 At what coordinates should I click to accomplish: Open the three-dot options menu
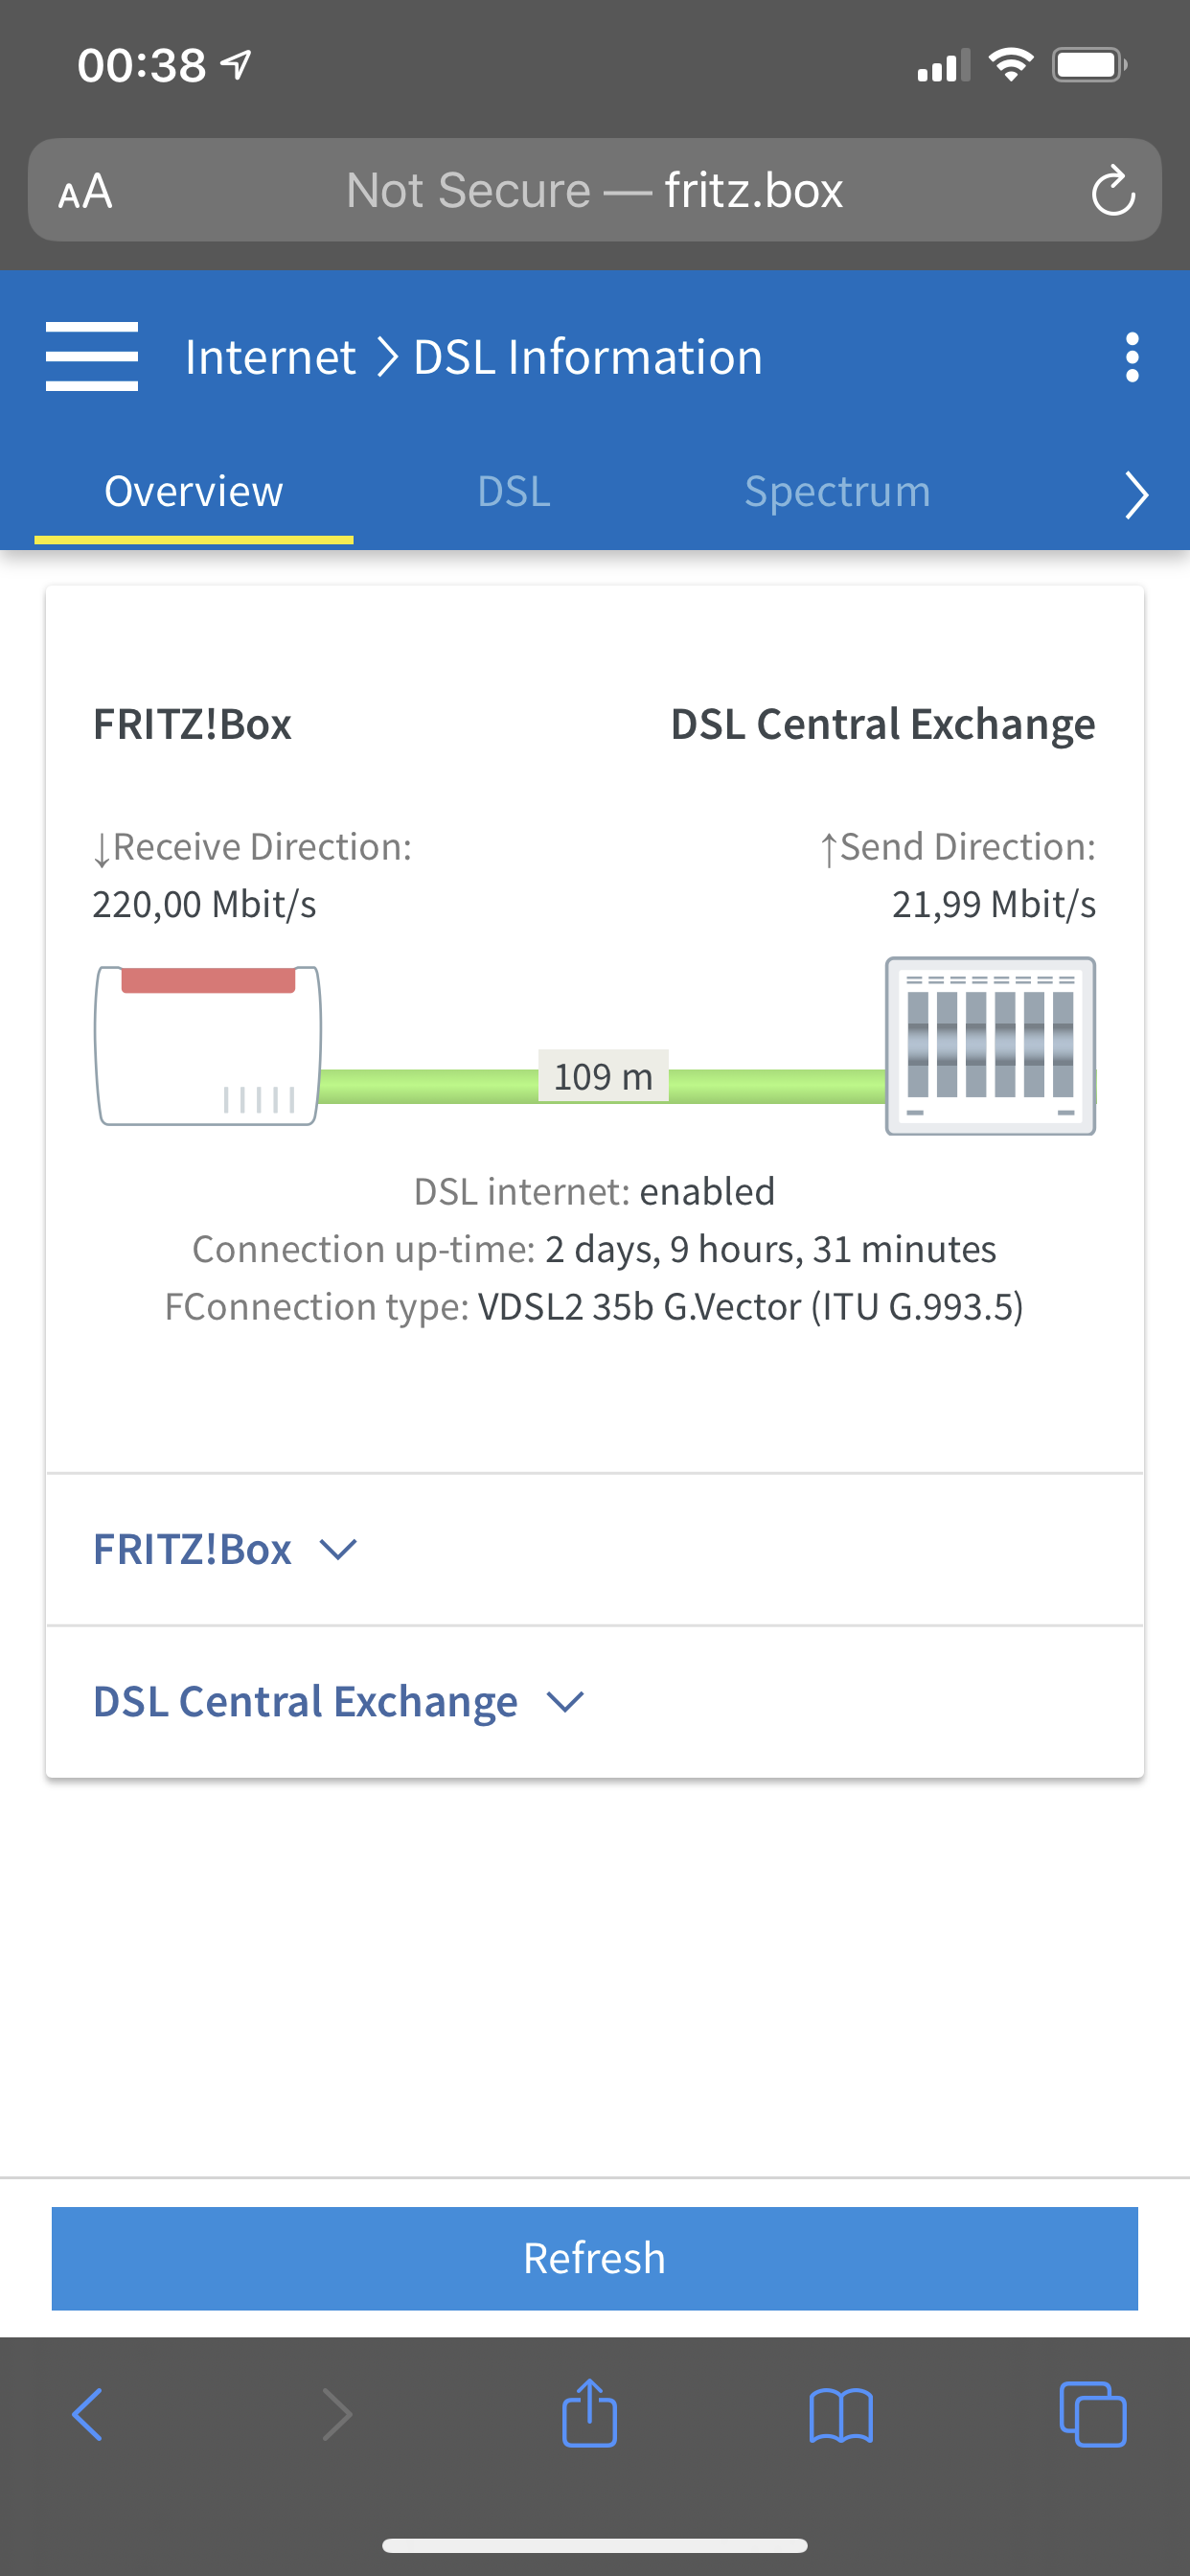click(x=1131, y=357)
